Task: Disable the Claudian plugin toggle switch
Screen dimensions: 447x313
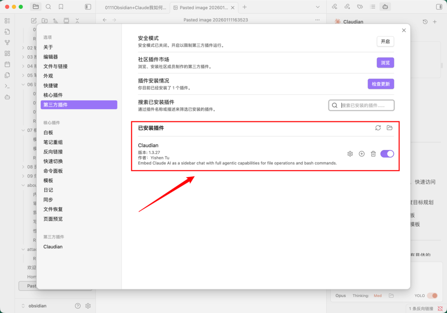Action: [387, 154]
